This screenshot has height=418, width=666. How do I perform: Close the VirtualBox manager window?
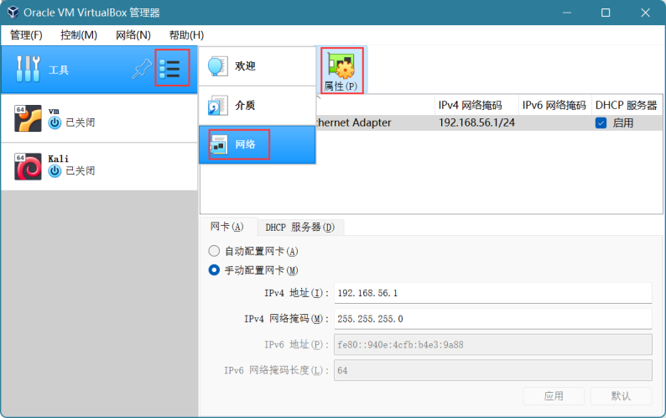[x=645, y=13]
